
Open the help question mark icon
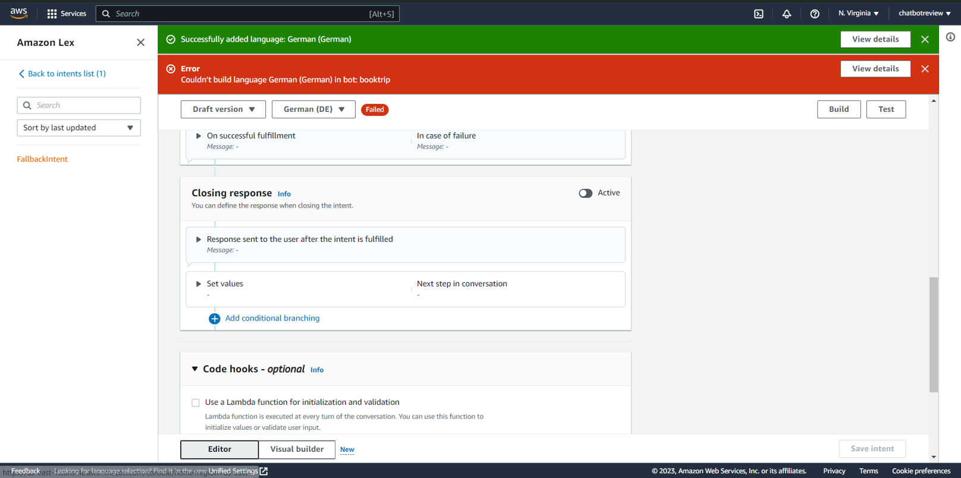[x=815, y=14]
